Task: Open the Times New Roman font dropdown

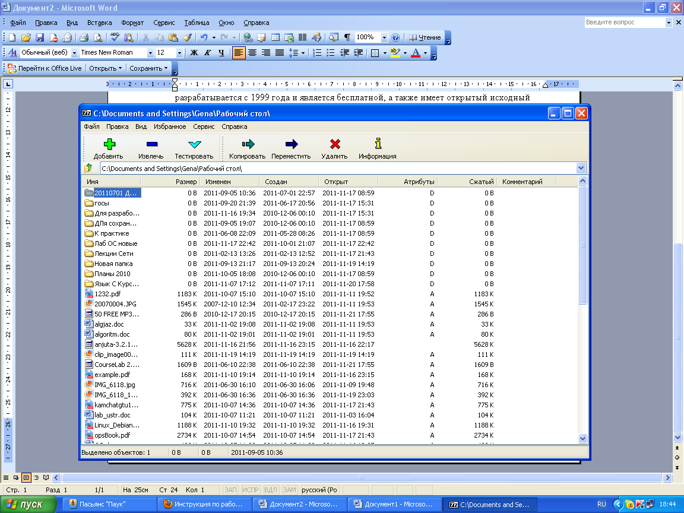Action: tap(150, 53)
